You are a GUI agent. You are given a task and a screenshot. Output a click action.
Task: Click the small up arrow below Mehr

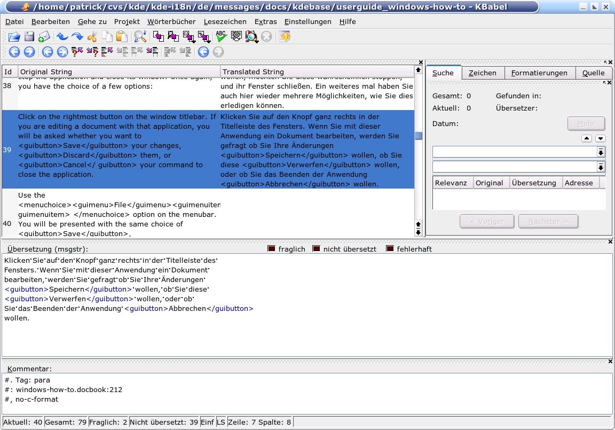point(586,138)
